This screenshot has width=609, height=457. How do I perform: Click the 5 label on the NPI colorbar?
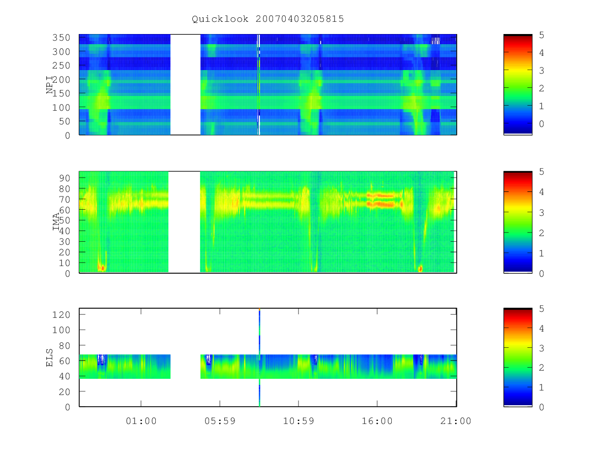[x=542, y=35]
